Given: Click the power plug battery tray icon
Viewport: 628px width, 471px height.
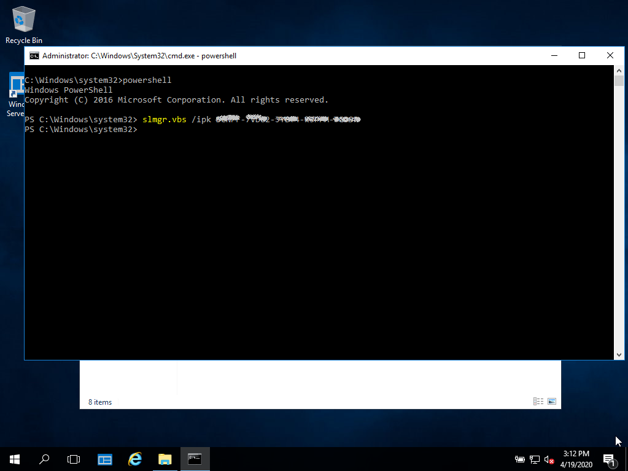Looking at the screenshot, I should (x=519, y=459).
